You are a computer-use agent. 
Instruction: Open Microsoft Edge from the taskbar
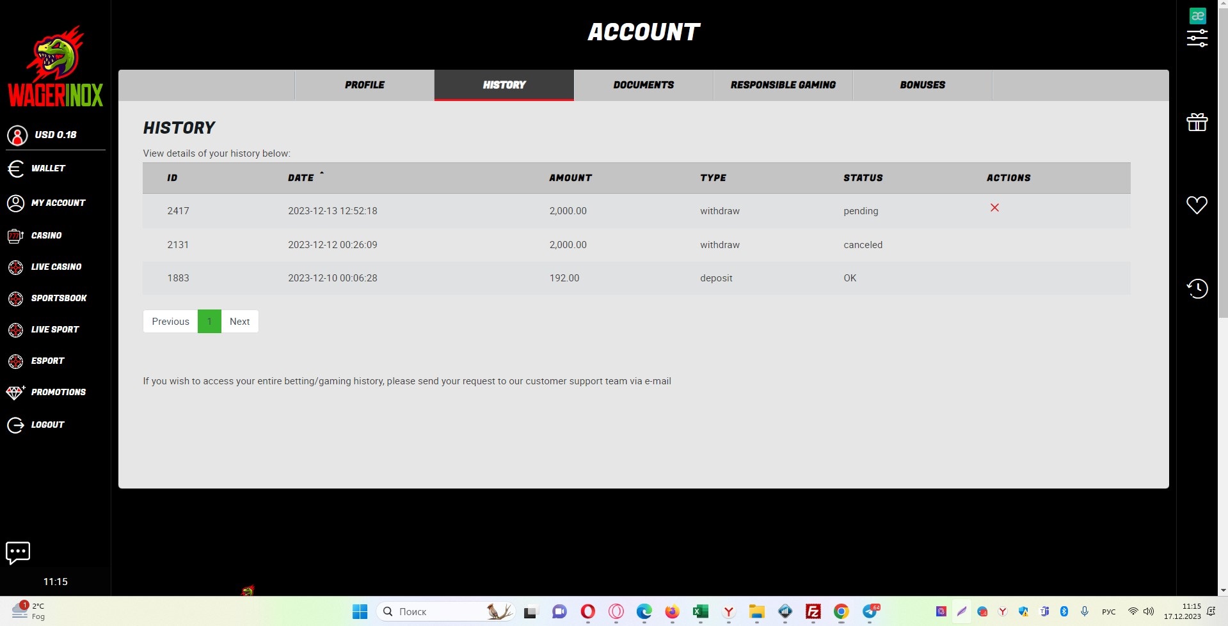click(x=644, y=612)
